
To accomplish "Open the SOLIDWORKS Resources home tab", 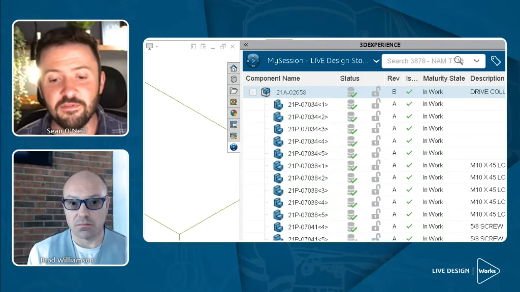I will click(x=234, y=68).
